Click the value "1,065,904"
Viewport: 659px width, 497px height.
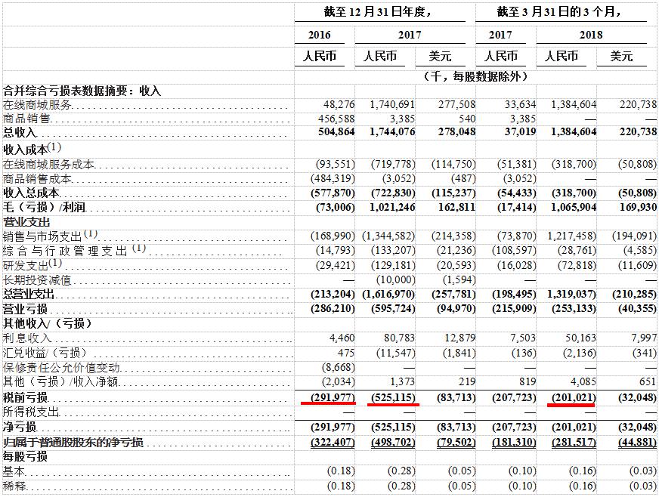click(x=574, y=207)
